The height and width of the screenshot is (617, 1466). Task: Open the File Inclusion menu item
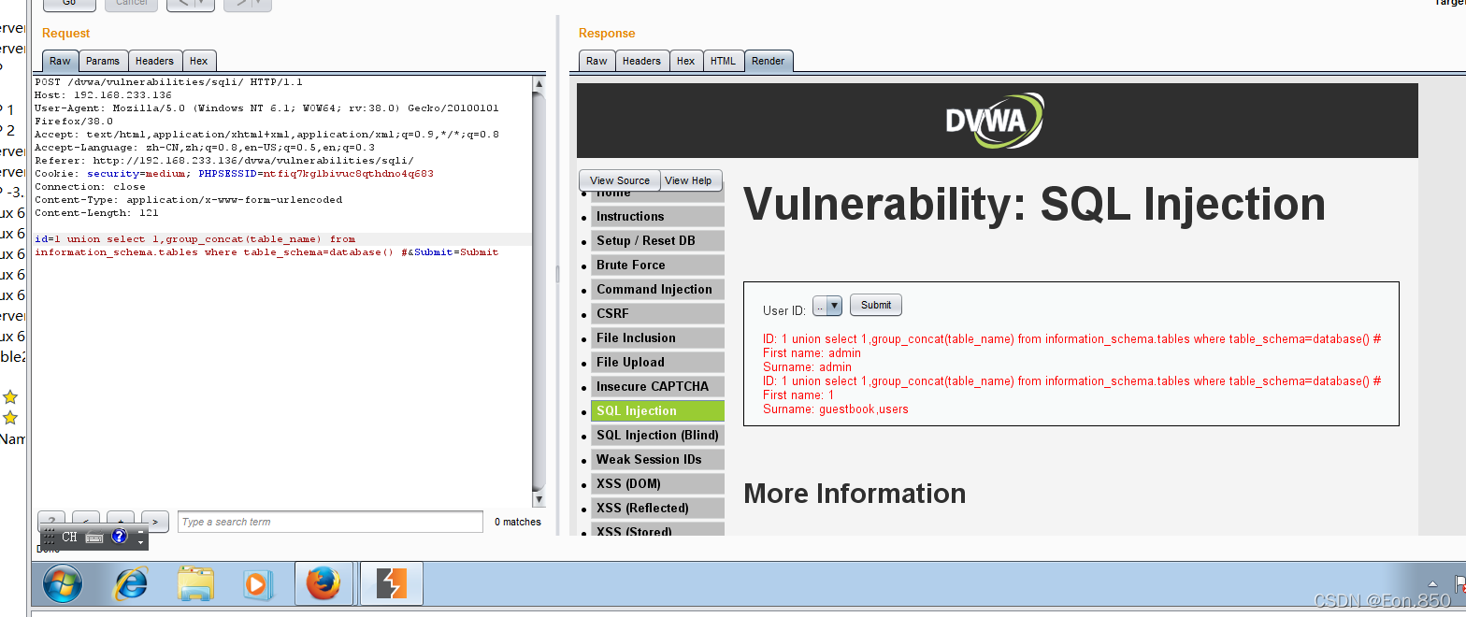[x=657, y=337]
